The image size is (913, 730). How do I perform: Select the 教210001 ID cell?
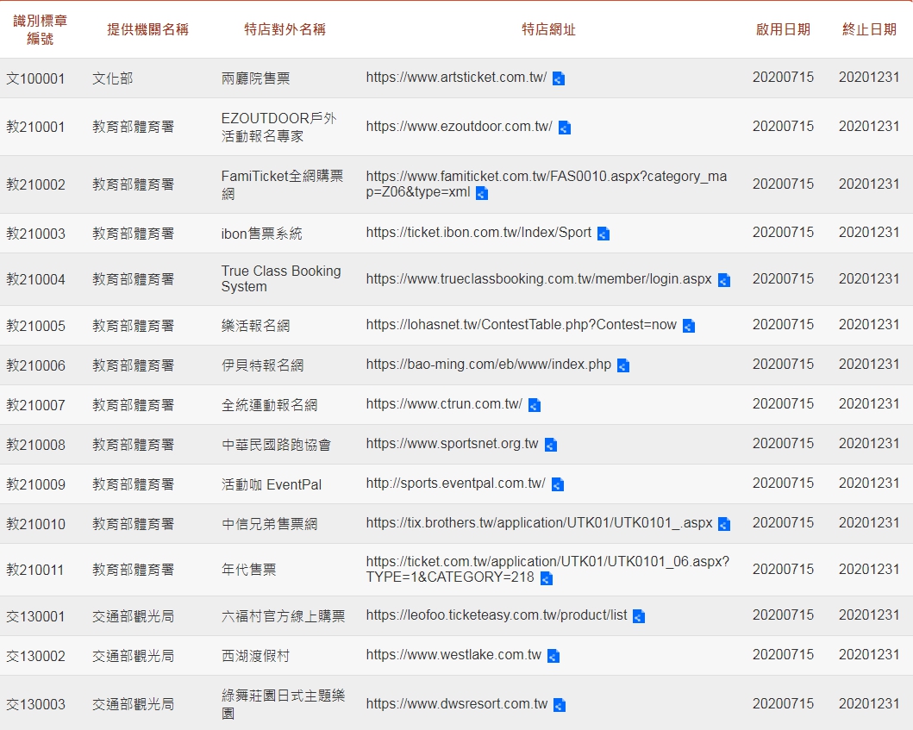[35, 127]
